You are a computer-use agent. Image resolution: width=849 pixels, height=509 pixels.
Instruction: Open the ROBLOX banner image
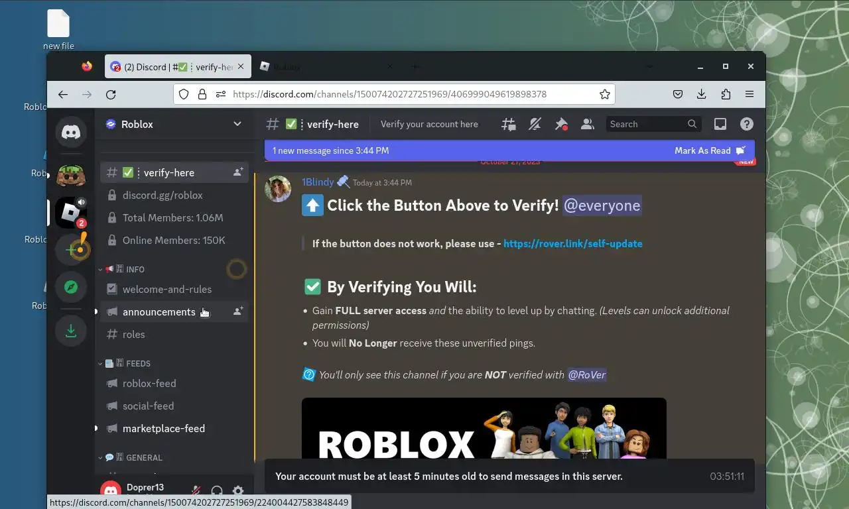coord(484,428)
